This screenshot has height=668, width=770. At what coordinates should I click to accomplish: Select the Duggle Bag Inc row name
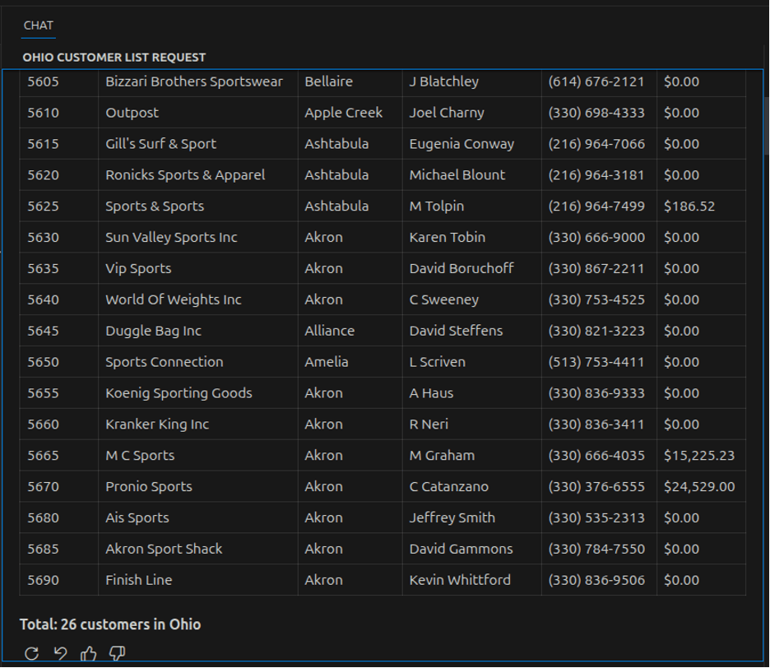click(153, 331)
